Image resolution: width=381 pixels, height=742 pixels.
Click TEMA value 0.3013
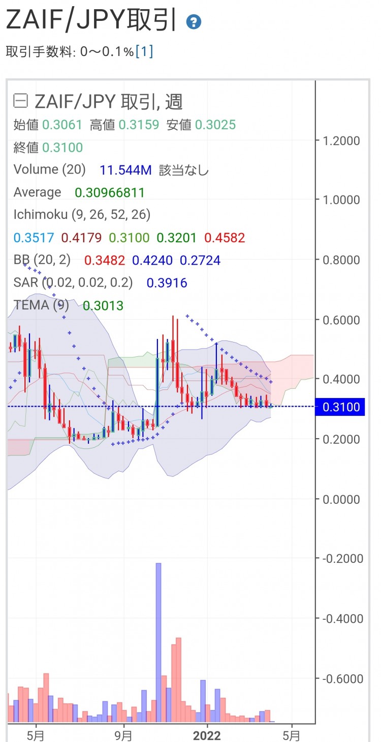pyautogui.click(x=103, y=305)
